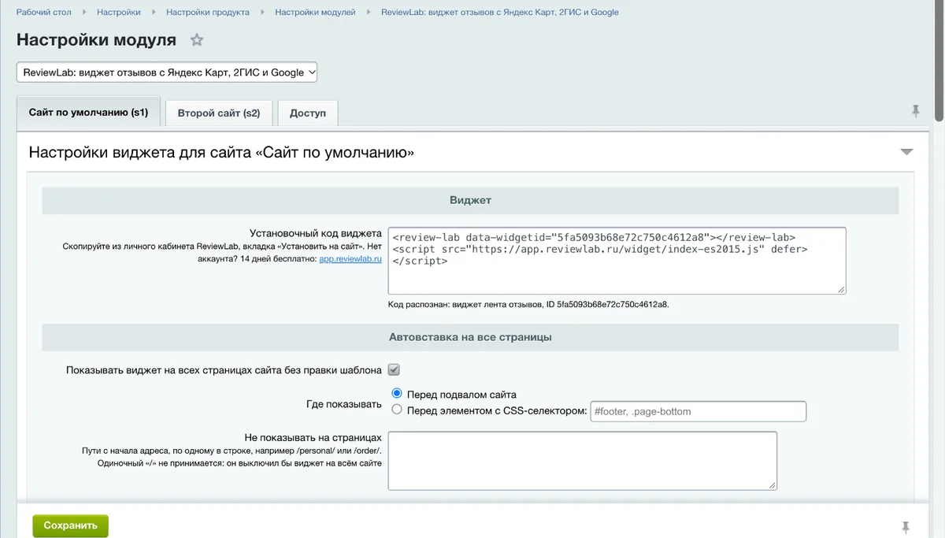Click 'Код распознан' status text
The height and width of the screenshot is (538, 945).
[x=528, y=304]
